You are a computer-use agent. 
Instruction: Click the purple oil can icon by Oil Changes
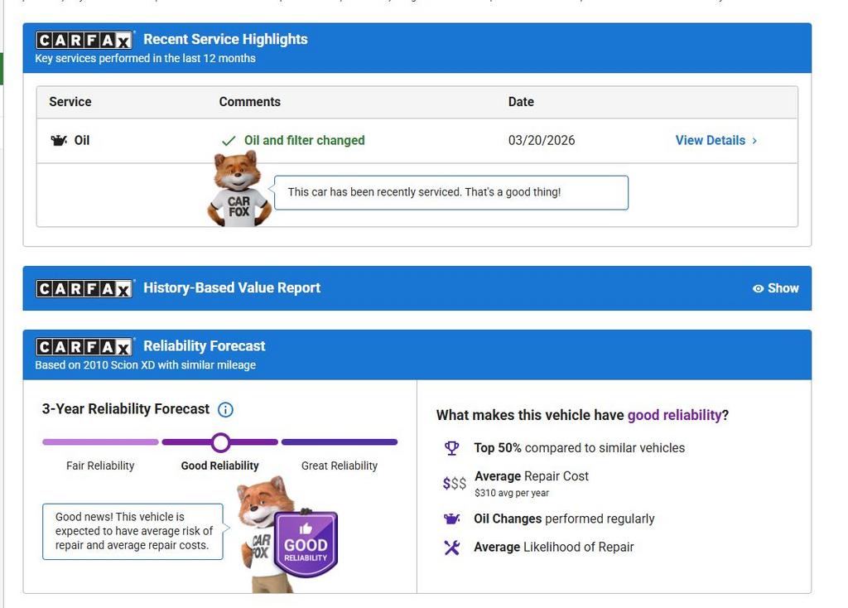[451, 519]
